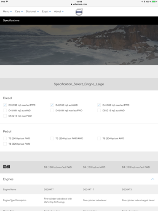Tap the Bluetooth icon in status bar
Screen dimensions: 158x211
tap(144, 2)
